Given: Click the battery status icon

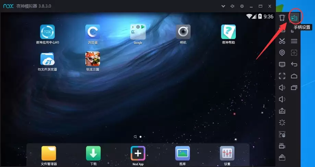Looking at the screenshot, I should coord(260,16).
